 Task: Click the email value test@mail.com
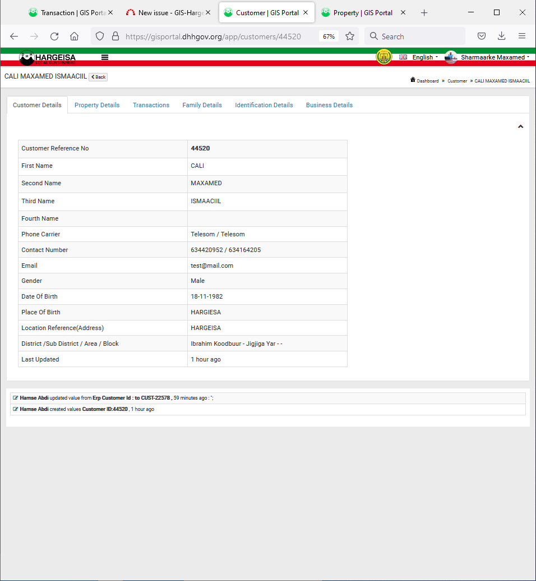coord(212,266)
